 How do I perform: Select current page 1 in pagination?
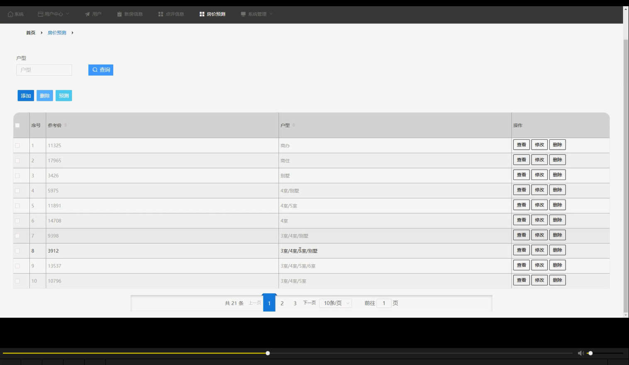coord(269,303)
